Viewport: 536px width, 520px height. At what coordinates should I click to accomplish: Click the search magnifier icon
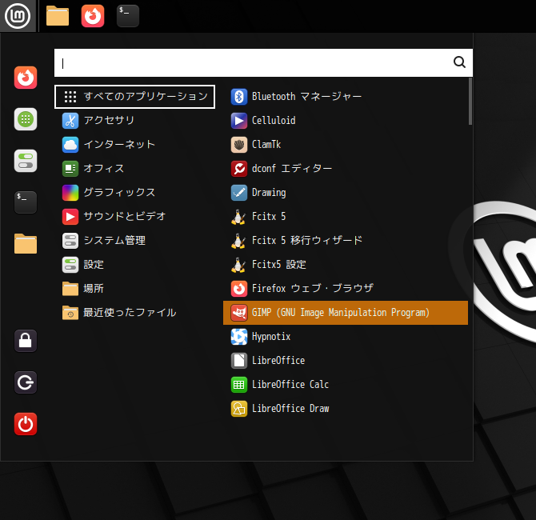click(459, 62)
